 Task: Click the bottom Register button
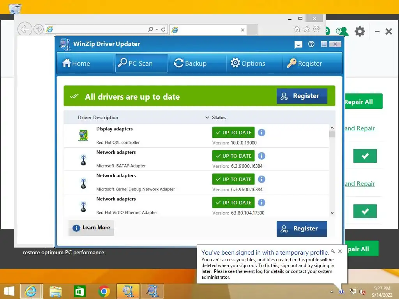[302, 229]
